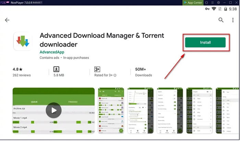Go back with the left arrow

click(7, 20)
